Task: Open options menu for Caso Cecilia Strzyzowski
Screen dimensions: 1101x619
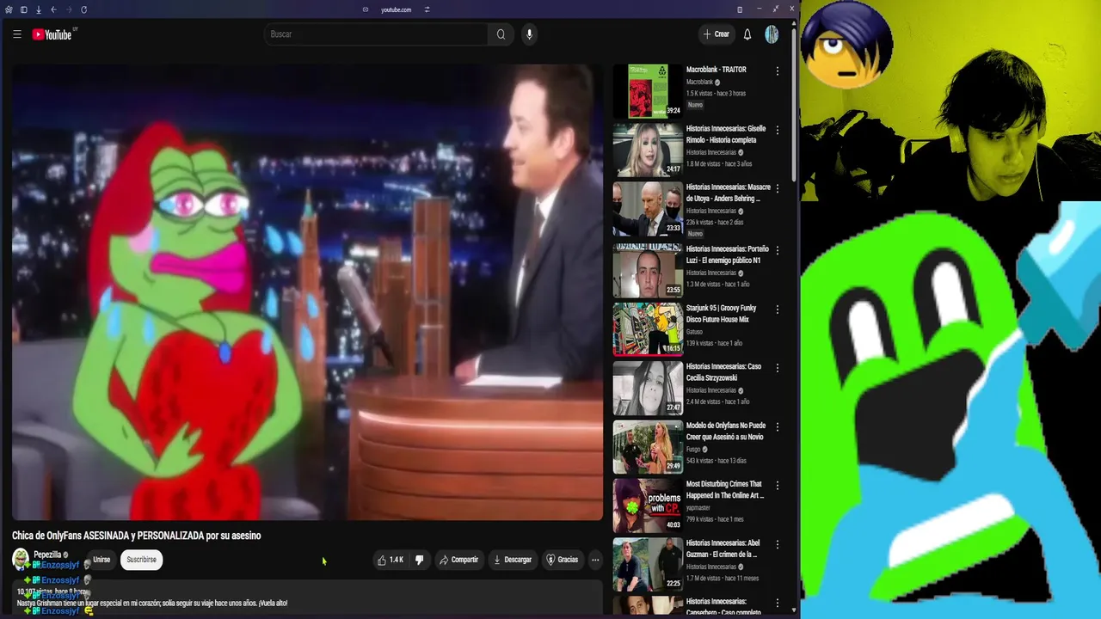Action: click(x=778, y=368)
